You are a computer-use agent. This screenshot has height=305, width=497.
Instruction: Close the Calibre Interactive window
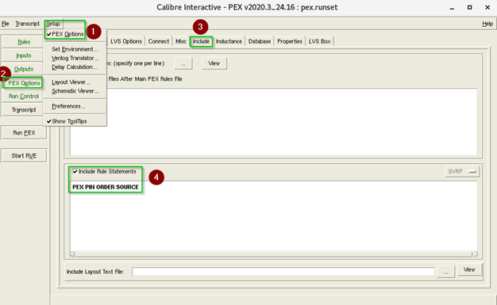487,7
